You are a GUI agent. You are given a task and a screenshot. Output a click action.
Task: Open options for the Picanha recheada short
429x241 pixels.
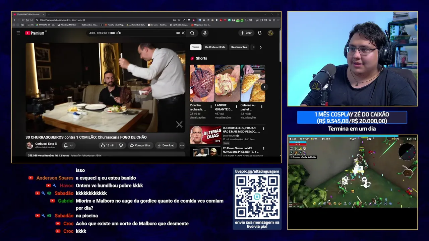211,106
